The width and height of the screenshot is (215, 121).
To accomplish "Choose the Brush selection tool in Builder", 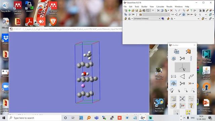I will click(193, 90).
